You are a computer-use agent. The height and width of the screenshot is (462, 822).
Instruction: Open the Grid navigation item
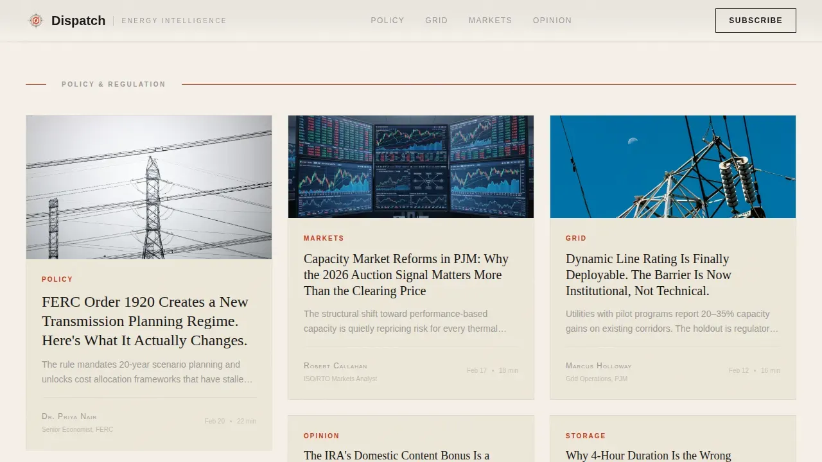click(437, 21)
